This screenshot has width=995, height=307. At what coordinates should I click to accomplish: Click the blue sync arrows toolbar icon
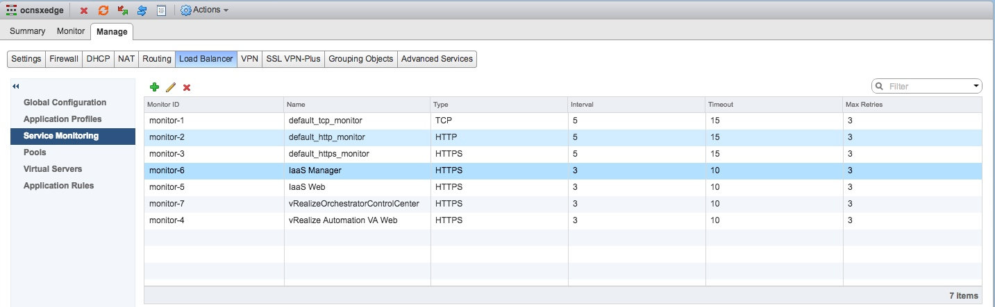point(142,10)
